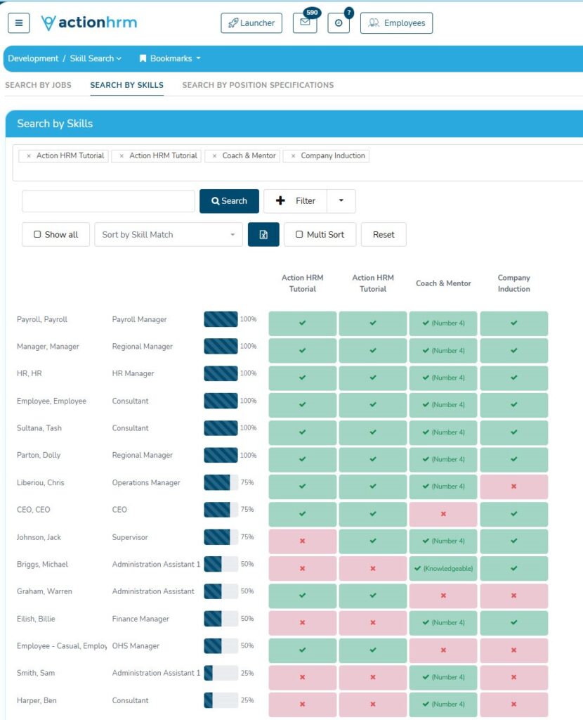Viewport: 583px width, 720px height.
Task: Open the Sort by Skill Match dropdown
Action: pos(169,235)
